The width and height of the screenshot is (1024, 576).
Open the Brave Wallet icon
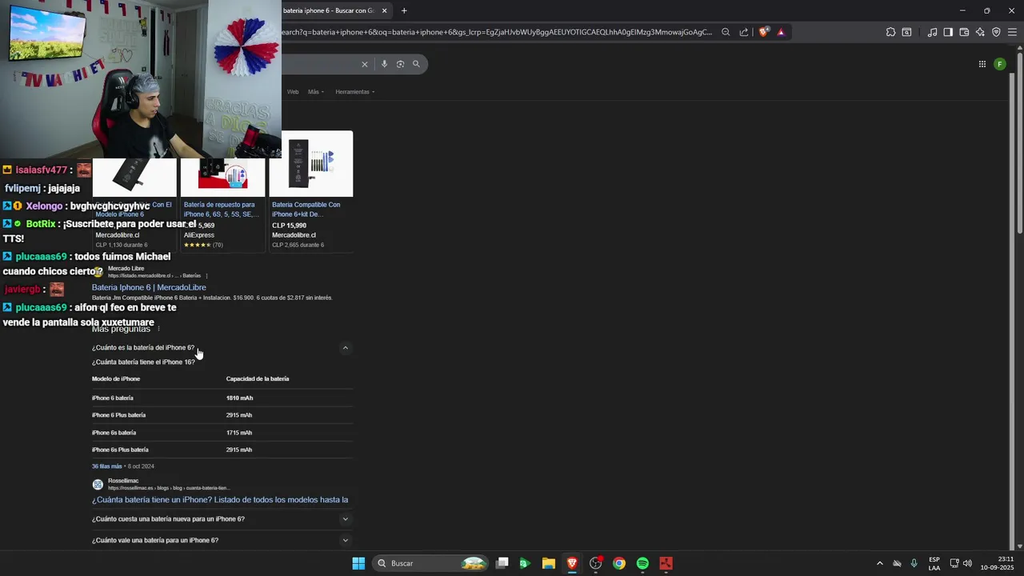pos(964,32)
